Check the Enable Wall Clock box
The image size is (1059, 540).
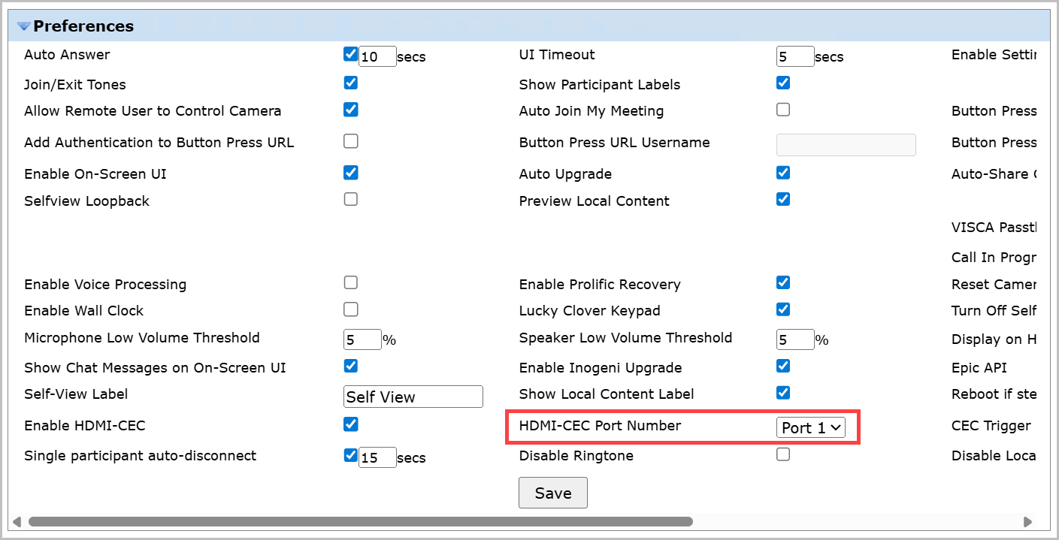point(350,309)
